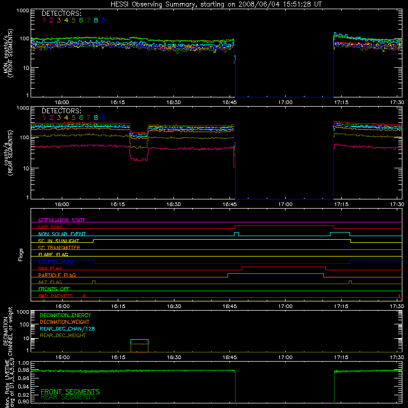Image resolution: width=408 pixels, height=408 pixels.
Task: Select red detector 1 in rear segments legend
Action: [x=44, y=118]
